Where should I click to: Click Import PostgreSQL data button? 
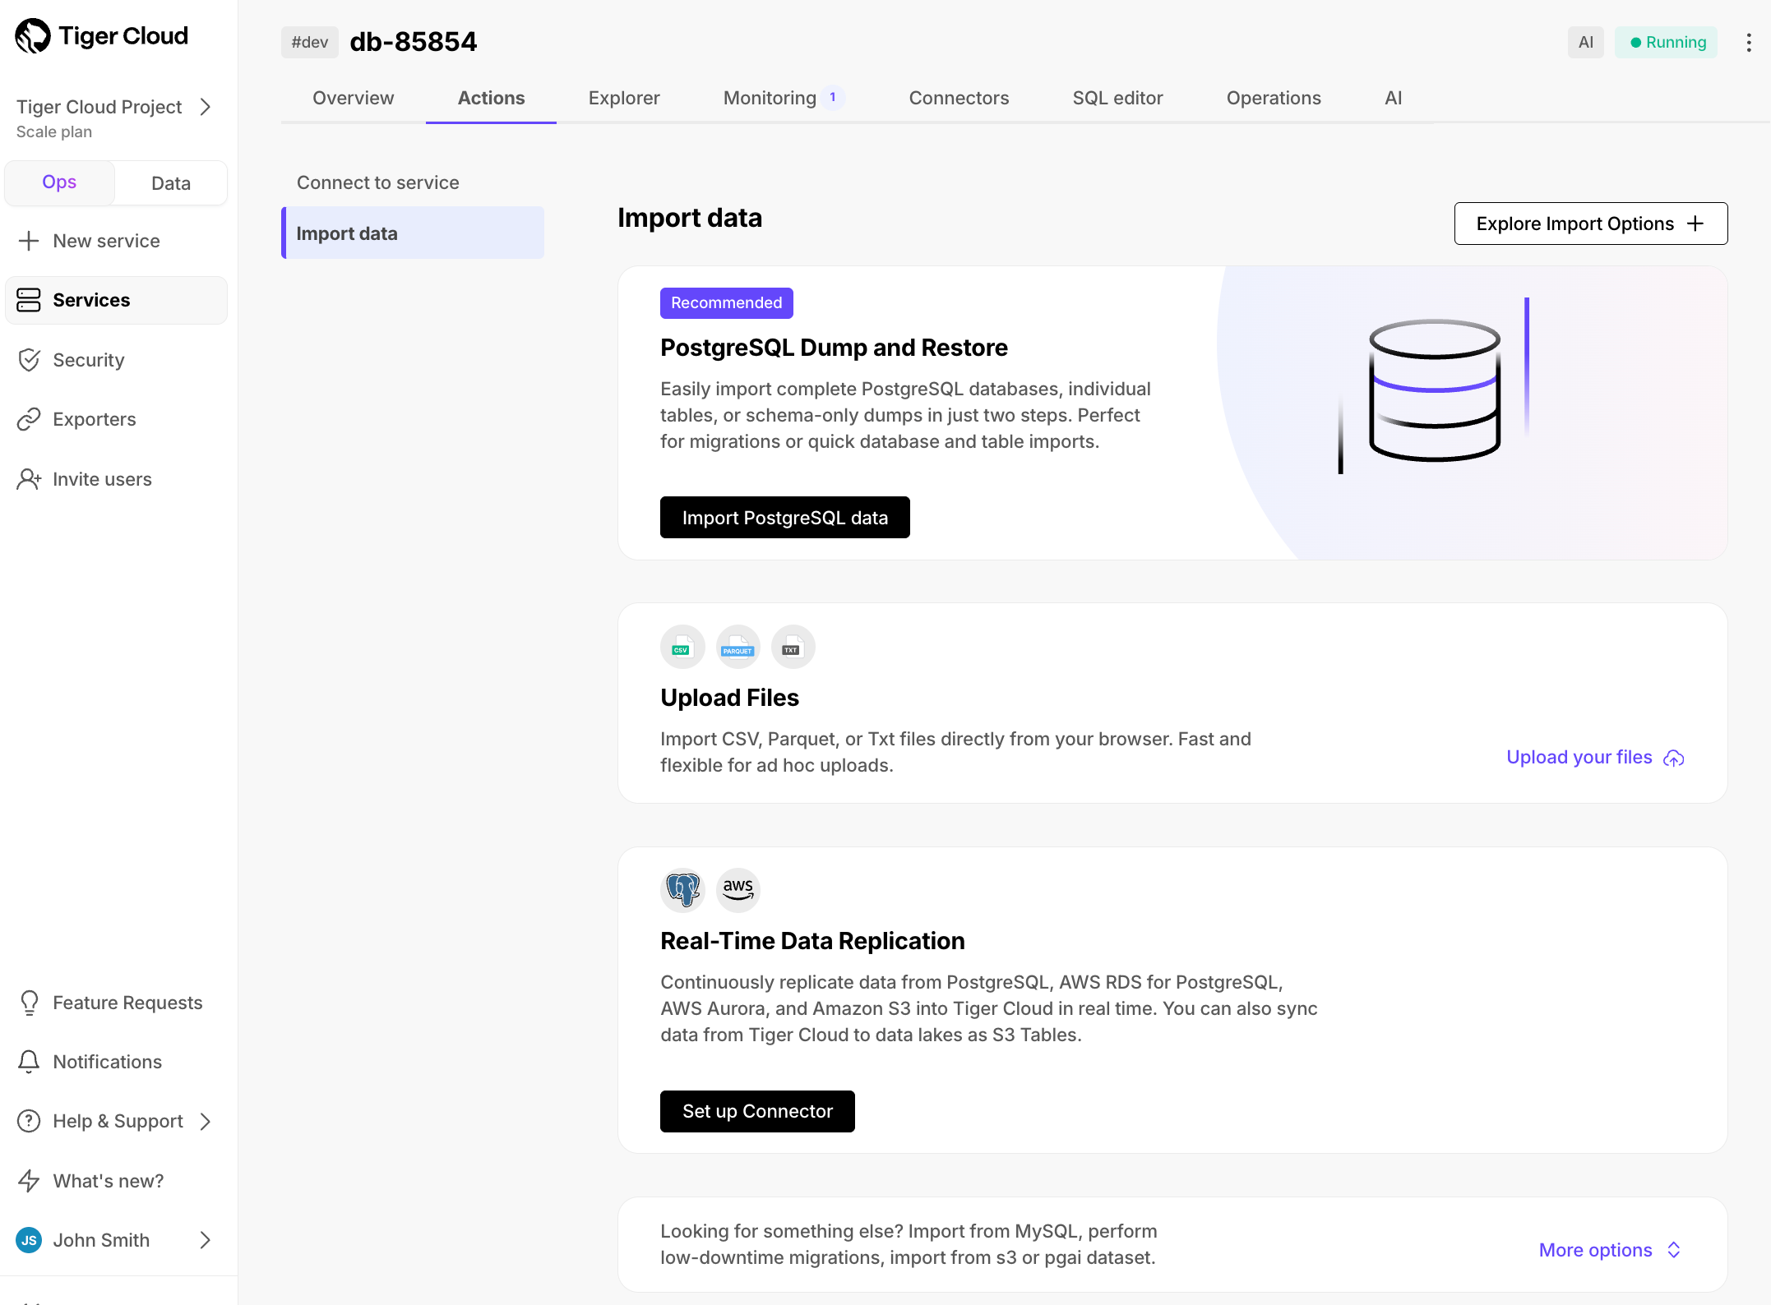click(784, 518)
